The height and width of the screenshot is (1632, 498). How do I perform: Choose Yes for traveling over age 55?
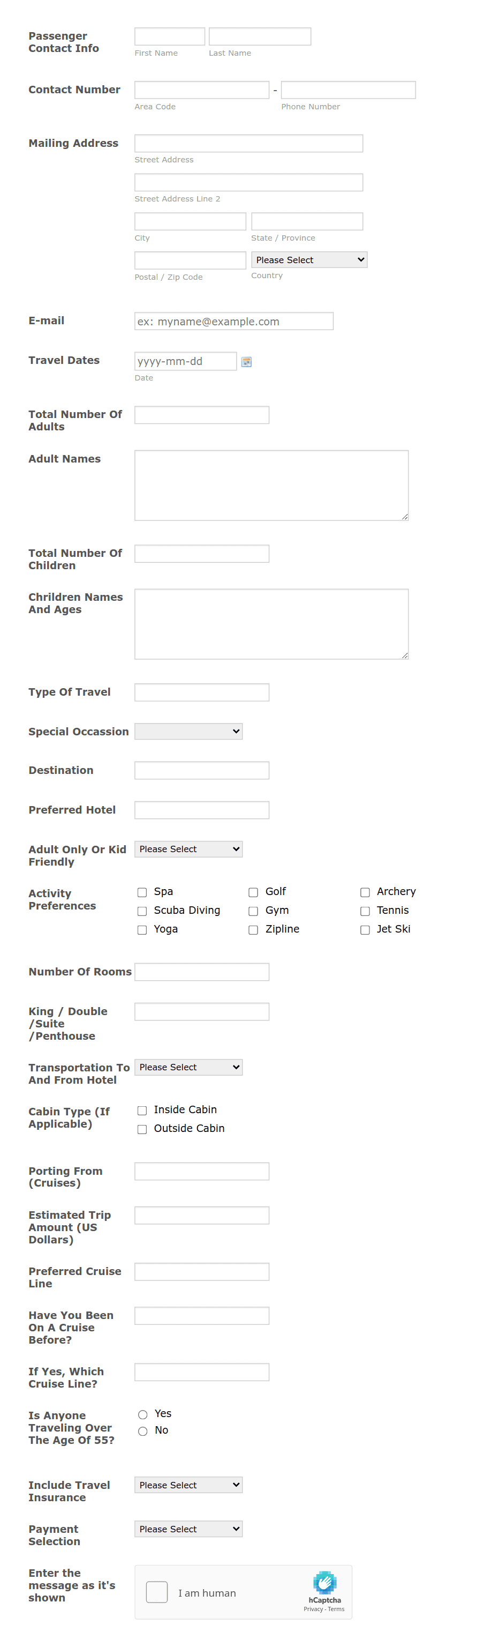coord(142,1414)
